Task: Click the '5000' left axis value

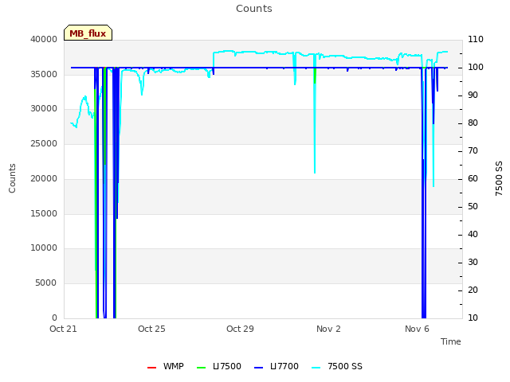Action: tap(46, 283)
